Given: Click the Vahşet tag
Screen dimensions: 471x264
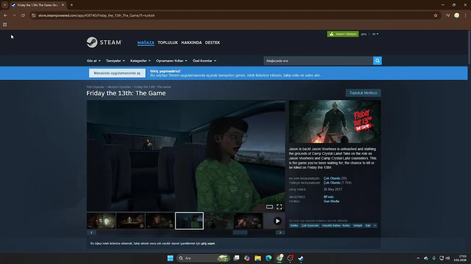Looking at the screenshot, I should 358,225.
